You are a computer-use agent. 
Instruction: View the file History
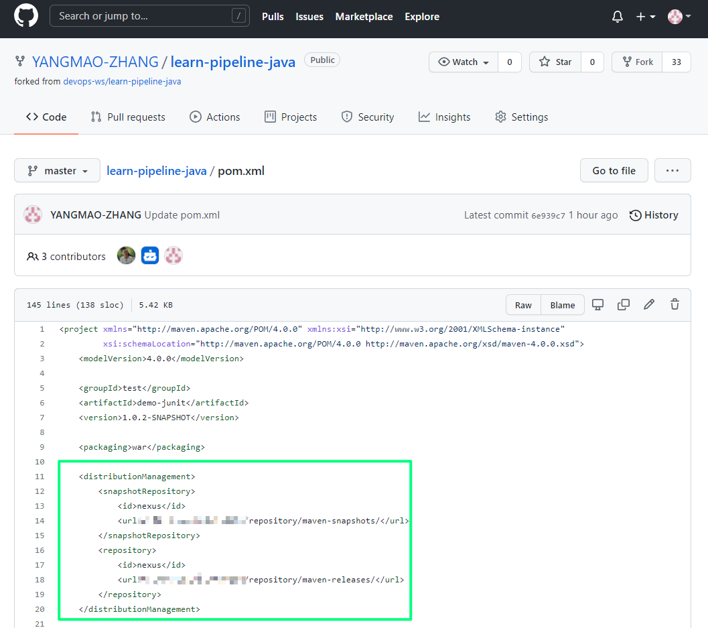coord(654,215)
